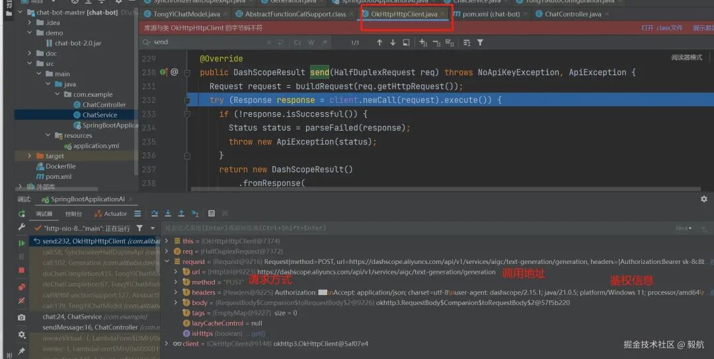Open the thread selector dropdown arrow

tap(153, 228)
